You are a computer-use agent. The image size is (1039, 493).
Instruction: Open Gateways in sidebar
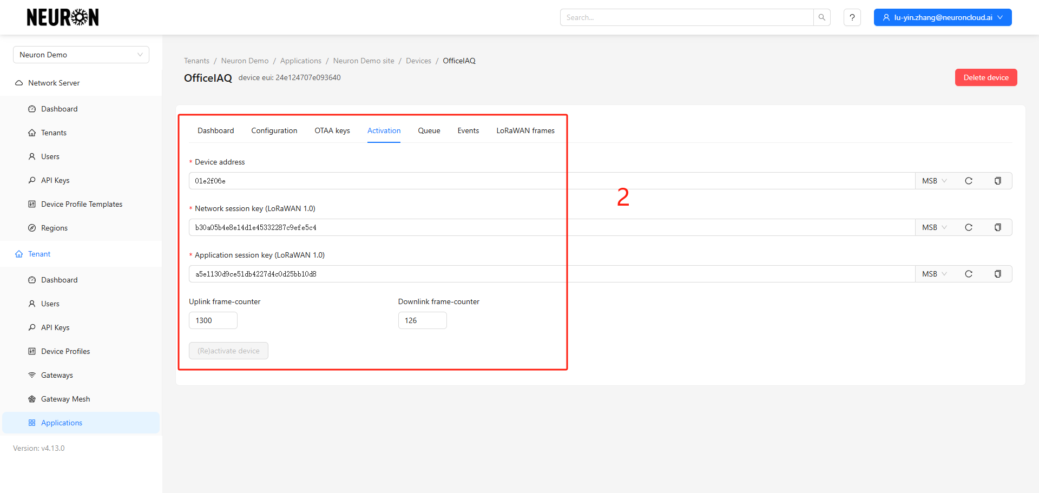(81, 375)
